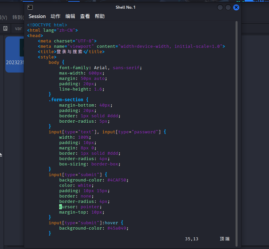Click the '<!DOCTYPE html>' line
Image resolution: width=269 pixels, height=249 pixels.
pos(47,25)
